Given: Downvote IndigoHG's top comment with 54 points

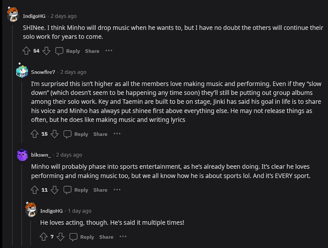Looking at the screenshot, I should tap(46, 51).
